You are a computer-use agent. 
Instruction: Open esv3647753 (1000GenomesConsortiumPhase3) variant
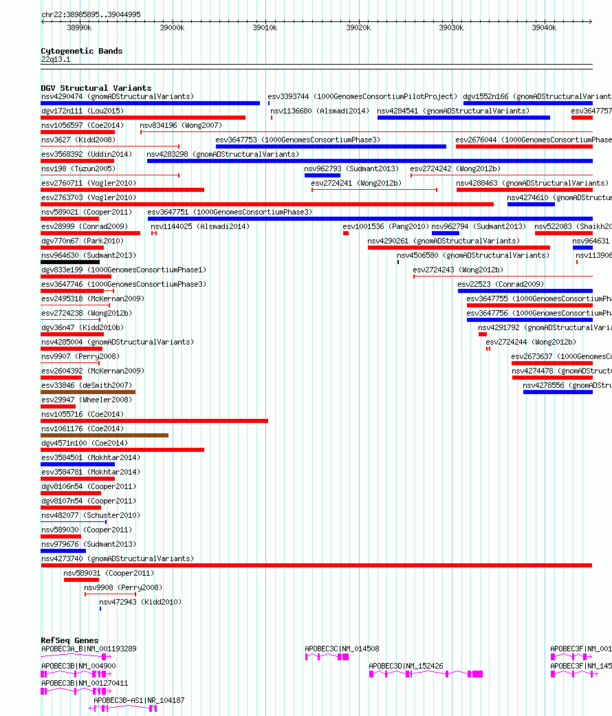point(298,140)
